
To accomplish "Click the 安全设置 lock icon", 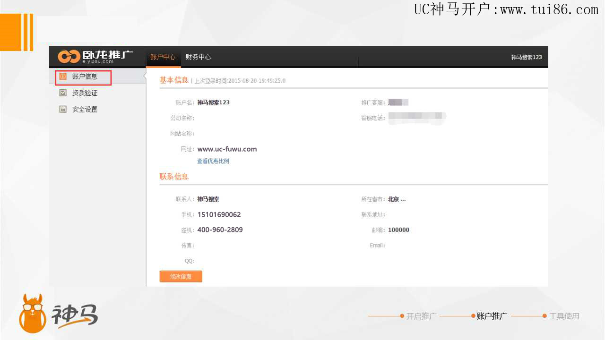I will coord(63,109).
